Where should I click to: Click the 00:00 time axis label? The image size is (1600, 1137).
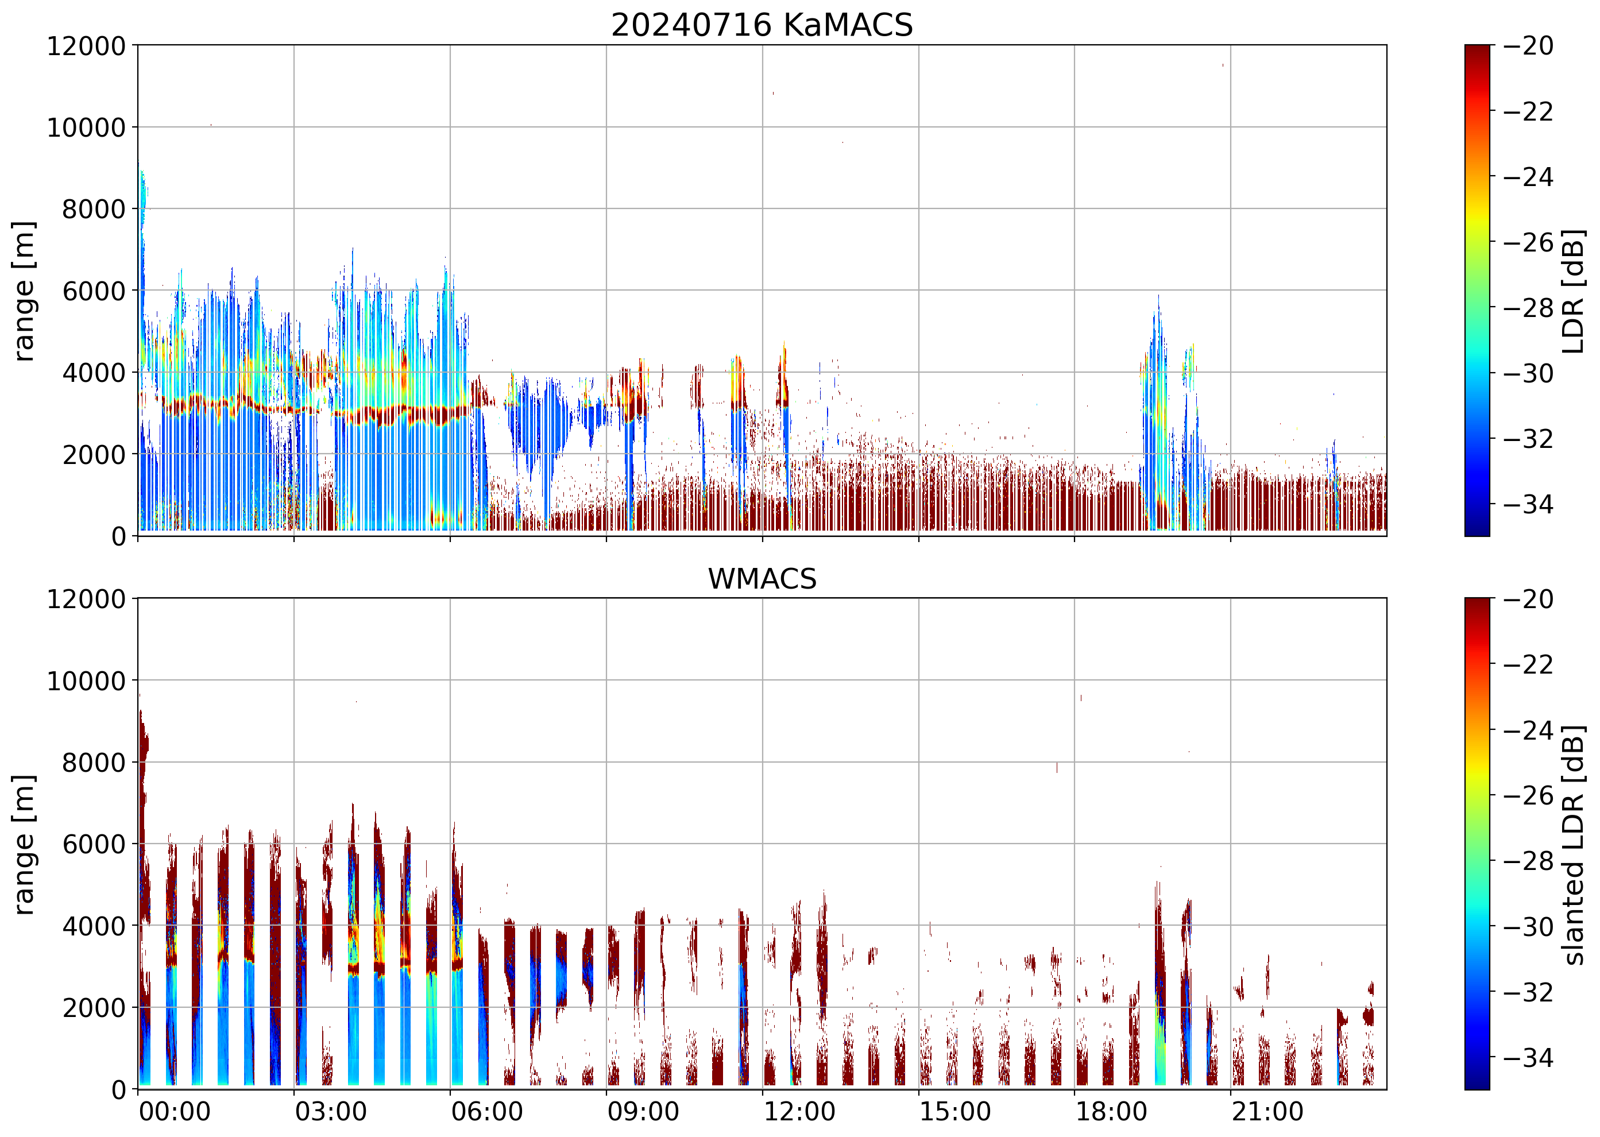coord(175,1111)
